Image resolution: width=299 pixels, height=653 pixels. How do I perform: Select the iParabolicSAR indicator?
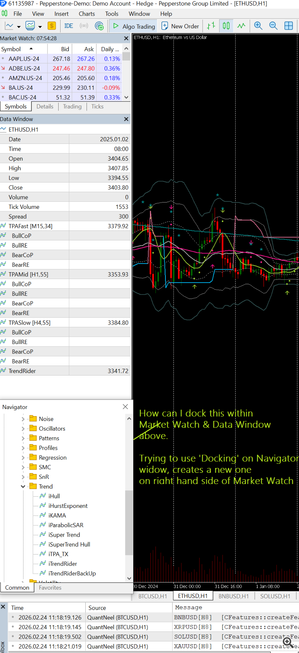[x=66, y=525]
